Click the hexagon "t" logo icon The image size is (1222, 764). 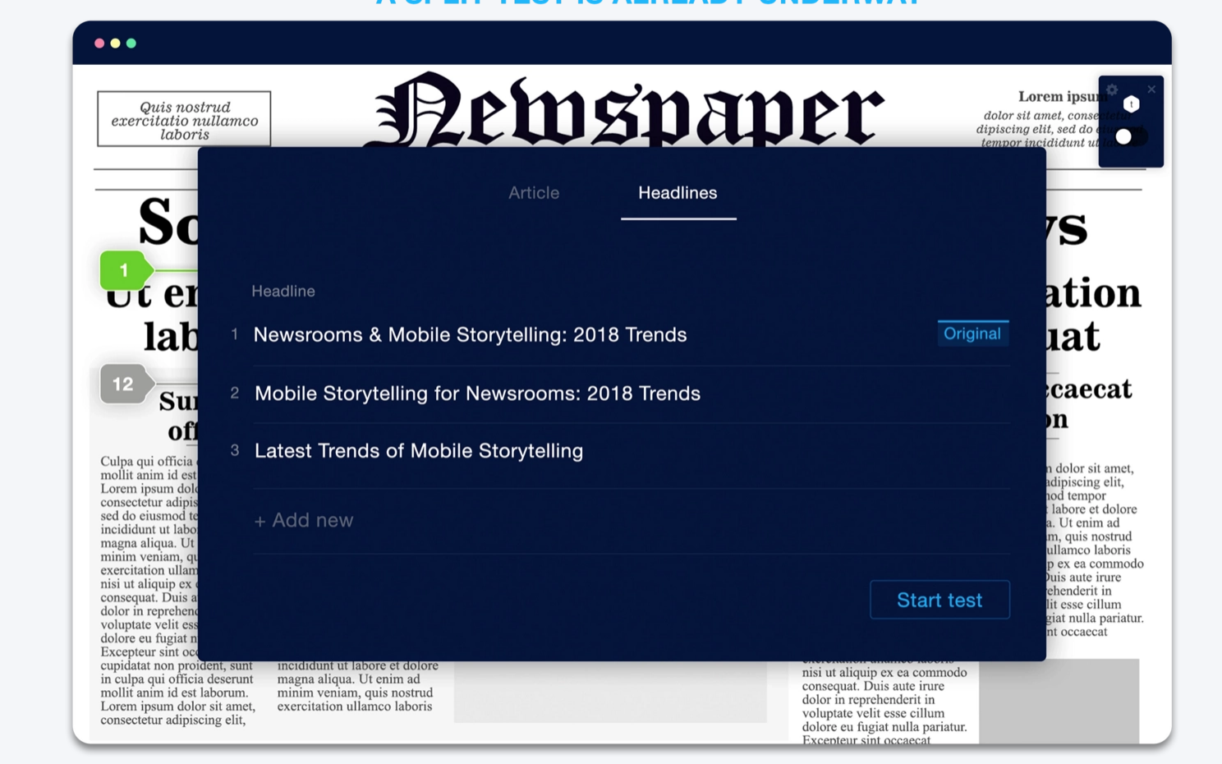pyautogui.click(x=1132, y=104)
